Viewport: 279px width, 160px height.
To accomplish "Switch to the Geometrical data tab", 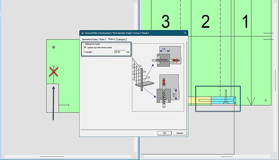I will [x=90, y=39].
